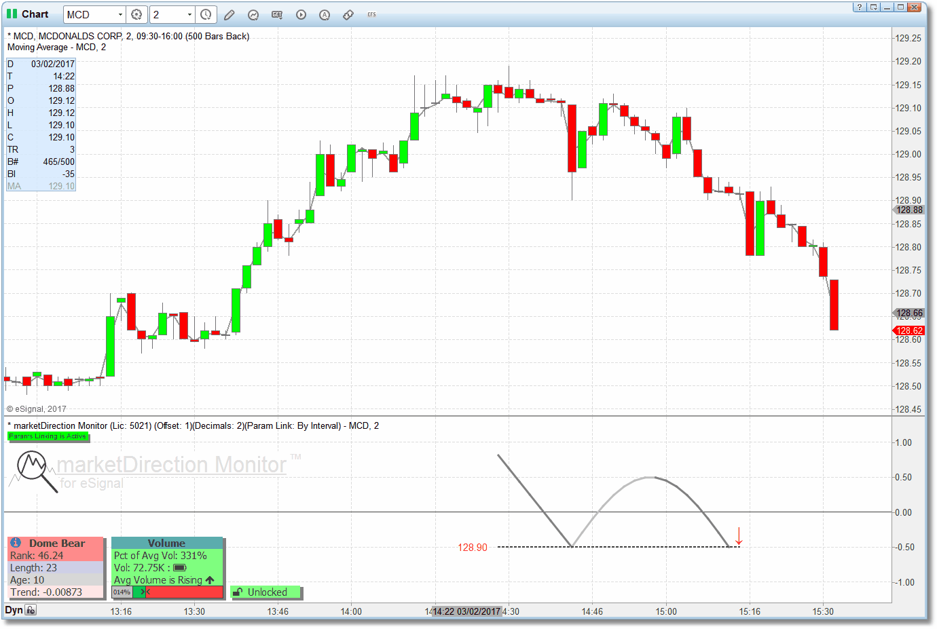The image size is (937, 629).
Task: Click the lock icon beside Dyn
Action: 31,610
